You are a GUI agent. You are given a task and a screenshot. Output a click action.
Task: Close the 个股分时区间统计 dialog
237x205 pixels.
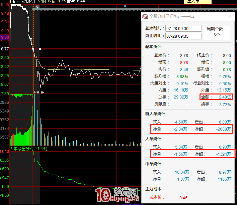click(230, 16)
